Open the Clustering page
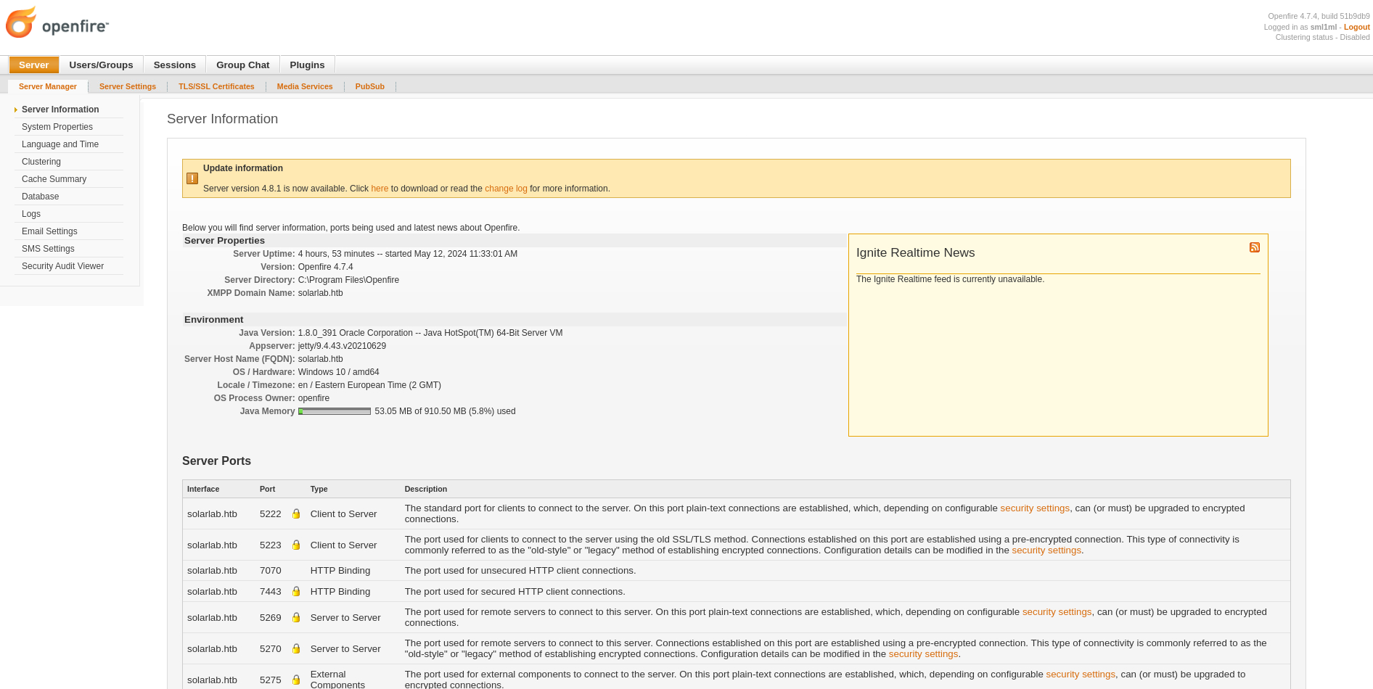 pos(41,162)
